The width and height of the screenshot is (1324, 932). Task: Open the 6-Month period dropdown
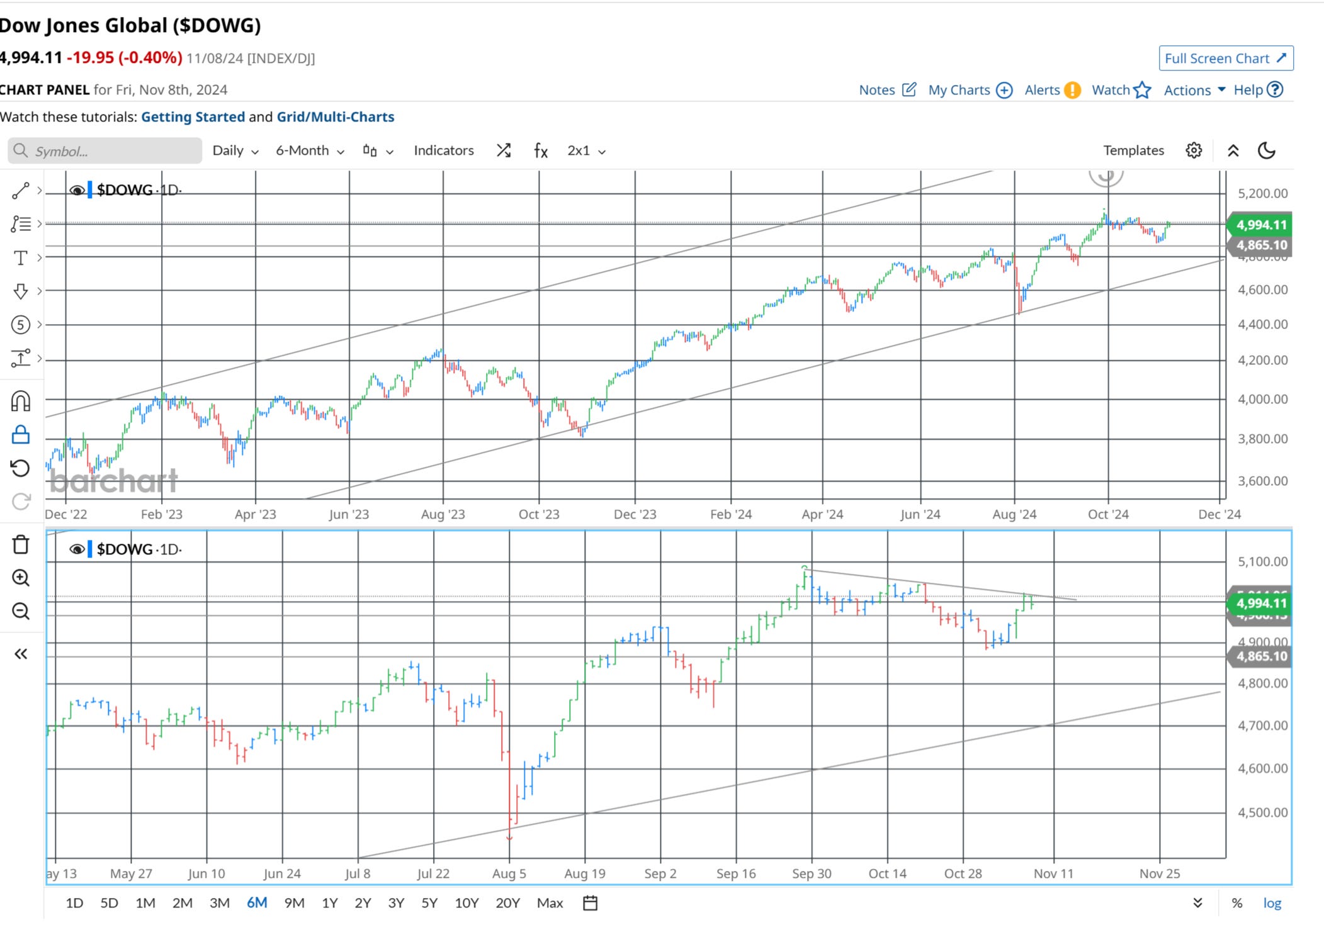310,150
